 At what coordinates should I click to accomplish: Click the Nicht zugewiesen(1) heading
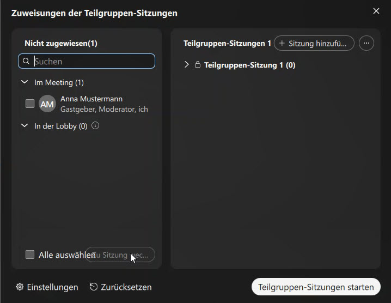tap(61, 43)
